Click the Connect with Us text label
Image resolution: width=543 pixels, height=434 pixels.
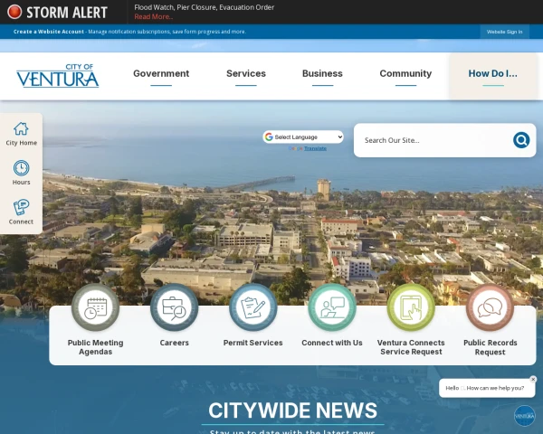[x=332, y=343]
